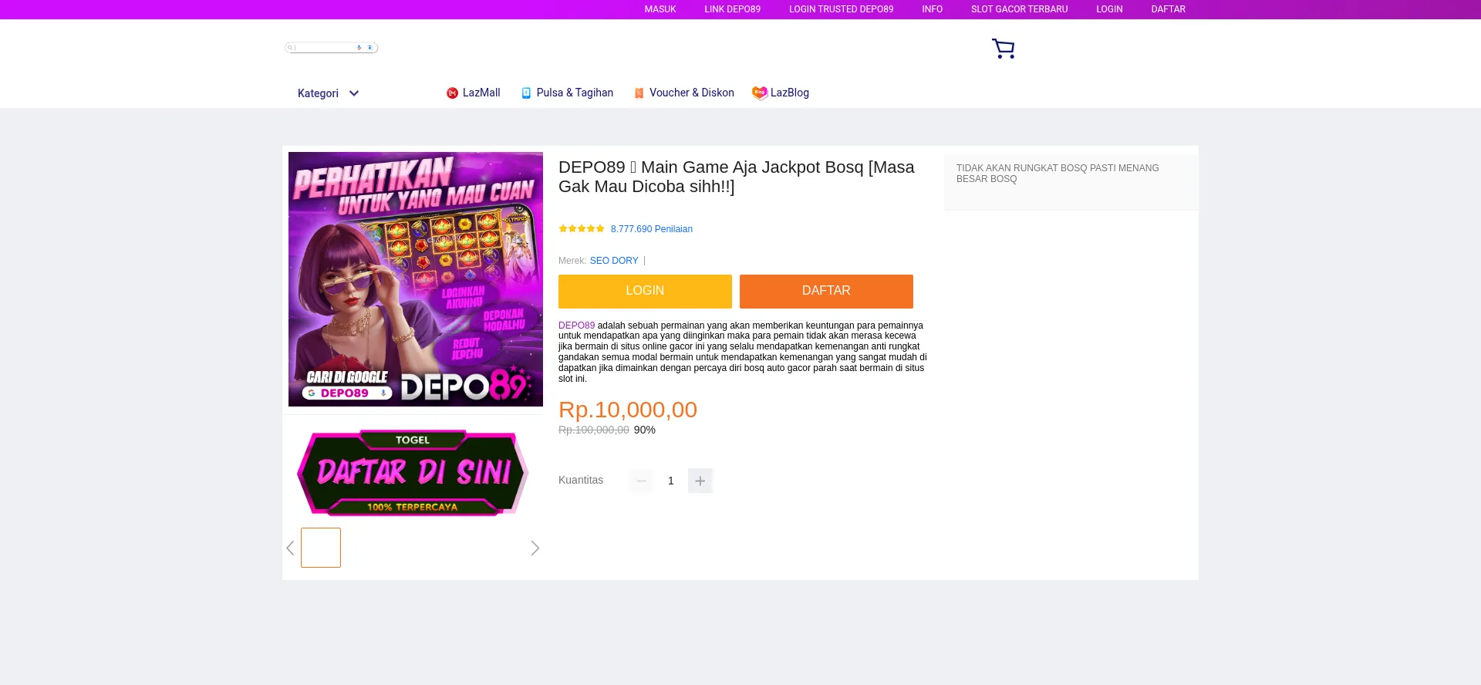Click the Voucher & Diskon coupon icon
This screenshot has width=1481, height=685.
pos(639,93)
